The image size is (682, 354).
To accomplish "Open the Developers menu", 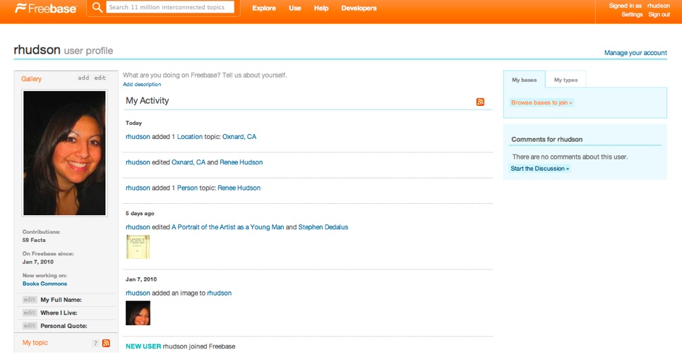I will 359,8.
